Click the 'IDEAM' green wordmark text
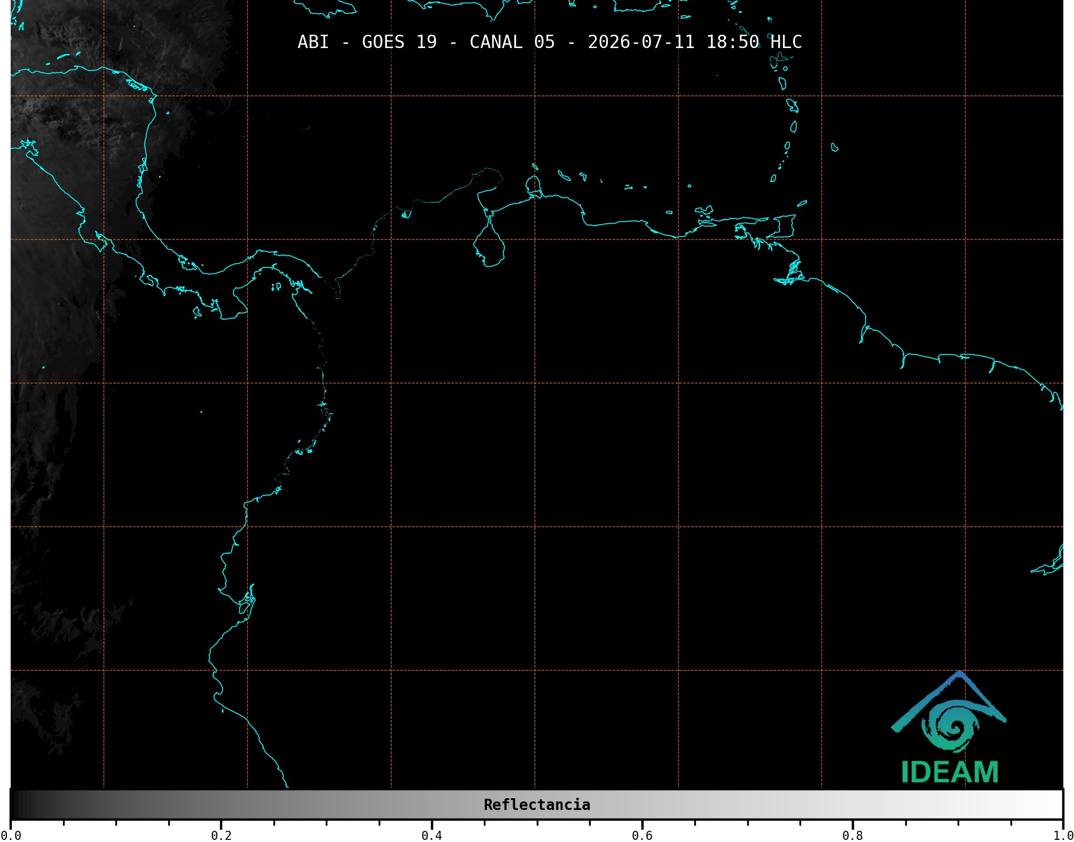 (950, 772)
